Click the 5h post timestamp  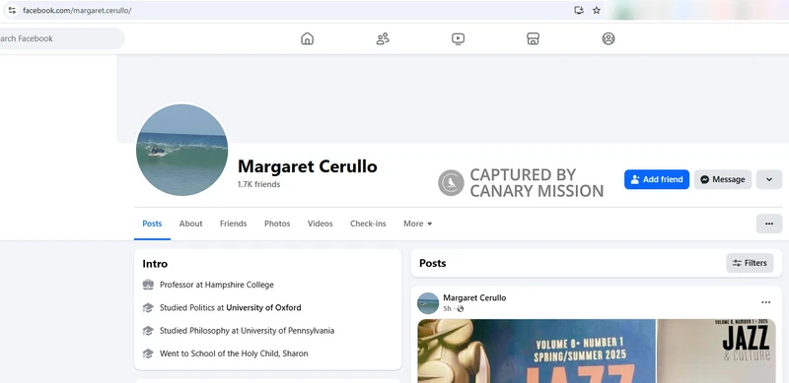448,308
